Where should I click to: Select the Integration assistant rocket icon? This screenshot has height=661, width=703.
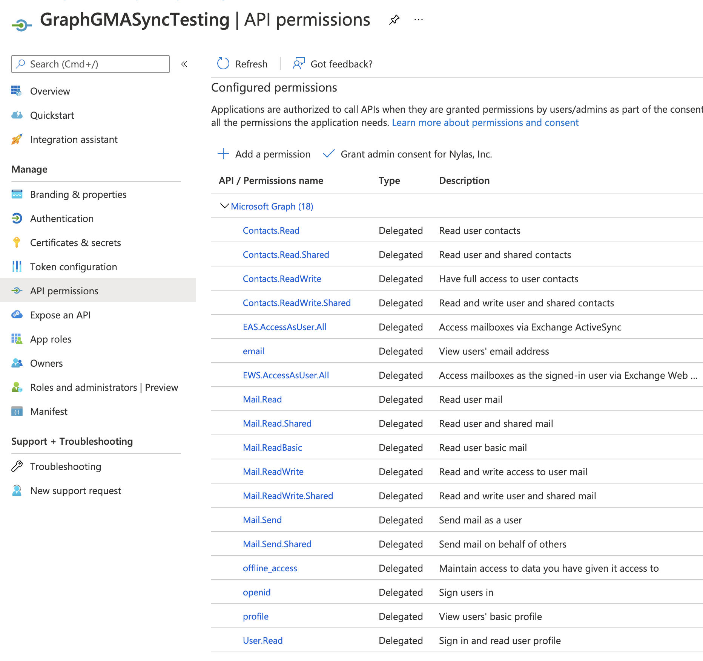point(17,139)
